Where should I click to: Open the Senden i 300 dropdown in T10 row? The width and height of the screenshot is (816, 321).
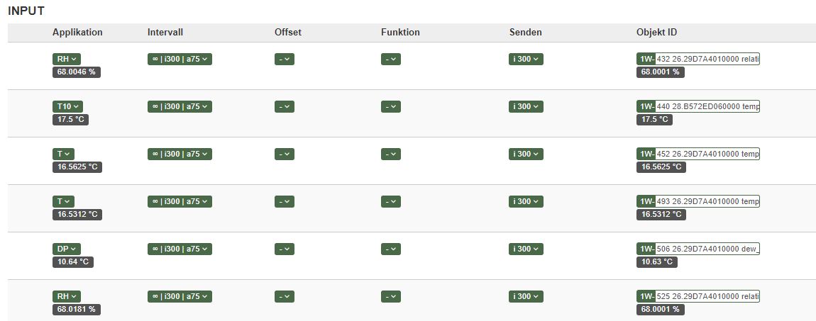(x=526, y=106)
